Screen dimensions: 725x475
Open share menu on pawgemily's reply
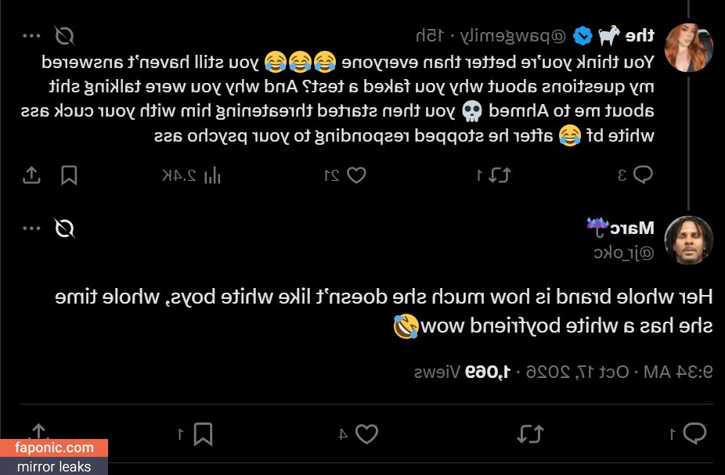31,175
